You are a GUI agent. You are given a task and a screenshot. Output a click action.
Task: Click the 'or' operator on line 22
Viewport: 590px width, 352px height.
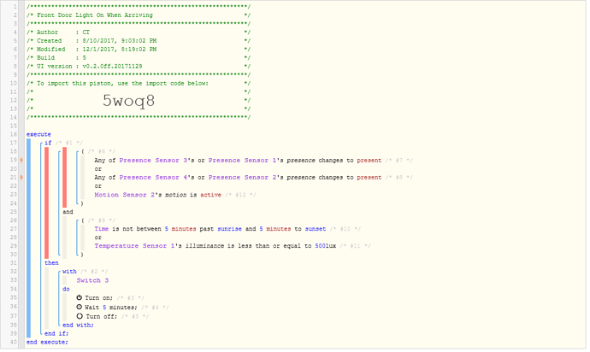click(x=97, y=186)
